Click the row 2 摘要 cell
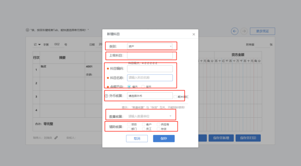The height and width of the screenshot is (166, 301). click(x=62, y=84)
